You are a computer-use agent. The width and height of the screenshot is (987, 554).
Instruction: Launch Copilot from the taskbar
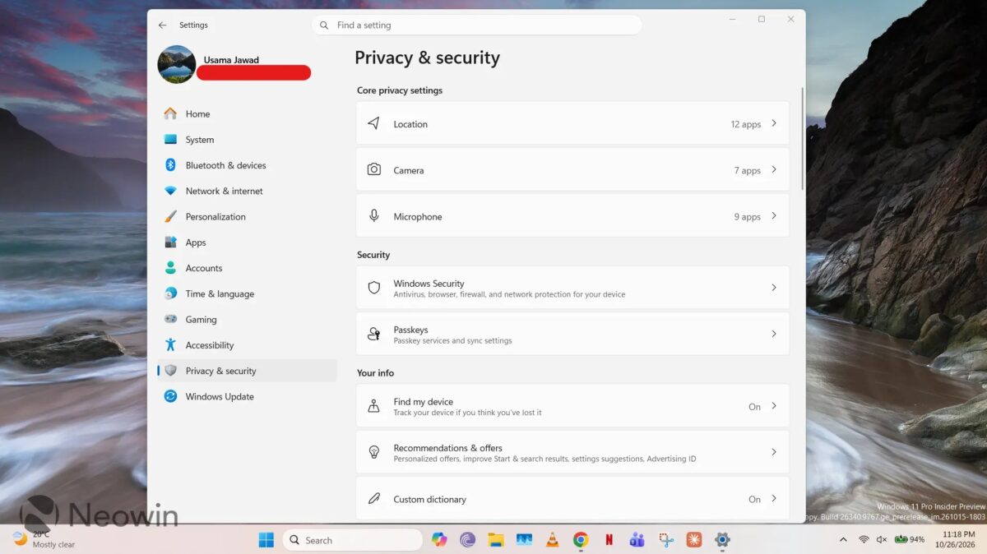point(439,540)
